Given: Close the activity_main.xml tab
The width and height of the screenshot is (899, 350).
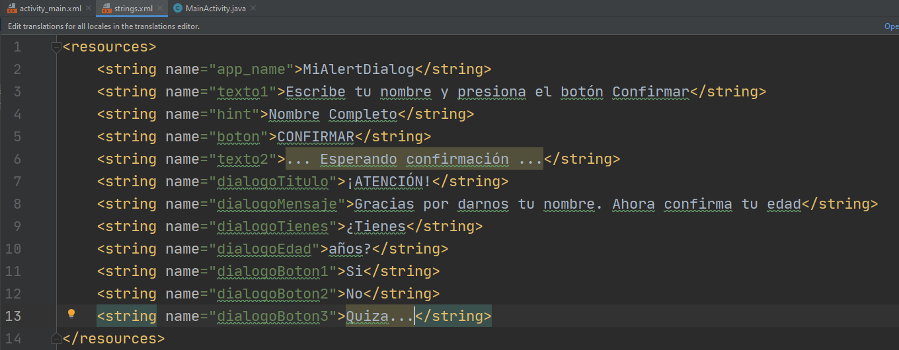Looking at the screenshot, I should [x=87, y=9].
